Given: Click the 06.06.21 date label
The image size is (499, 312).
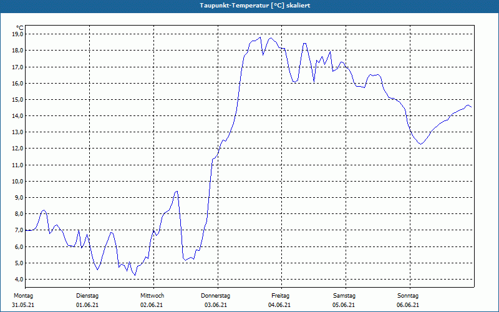Looking at the screenshot, I should click(x=408, y=305).
